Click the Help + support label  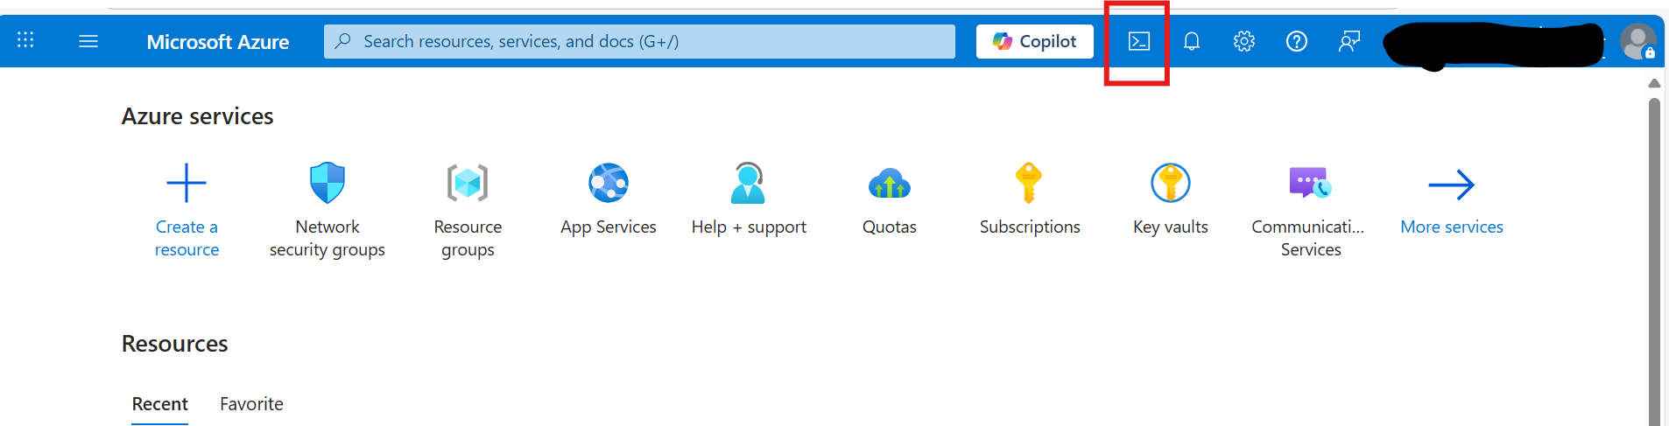(x=749, y=227)
